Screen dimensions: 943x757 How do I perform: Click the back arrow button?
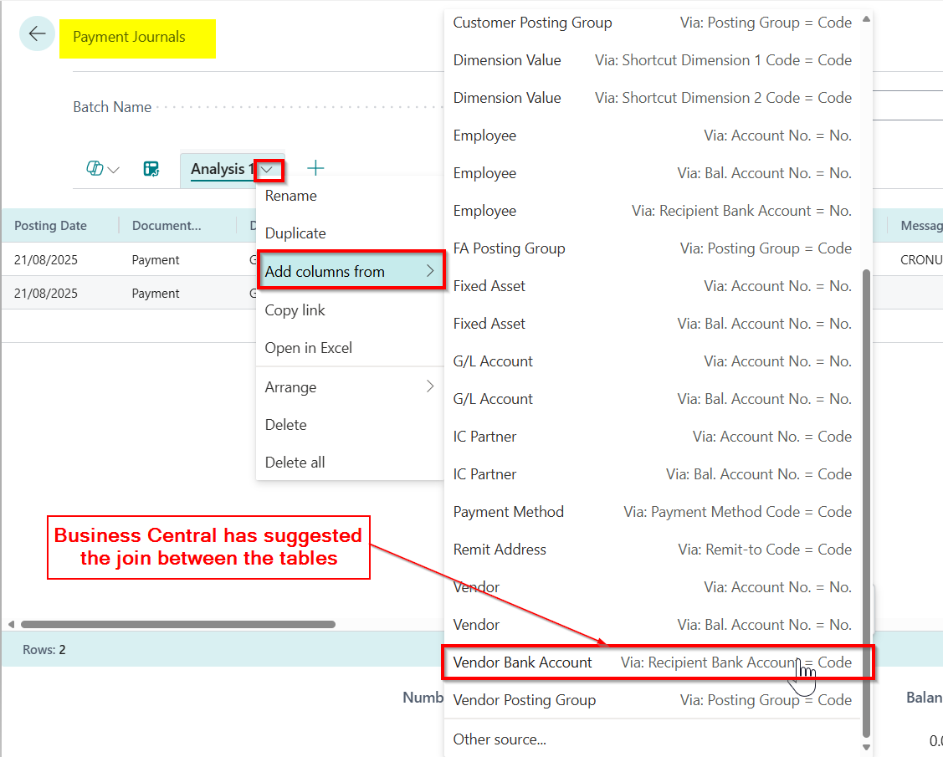click(37, 34)
